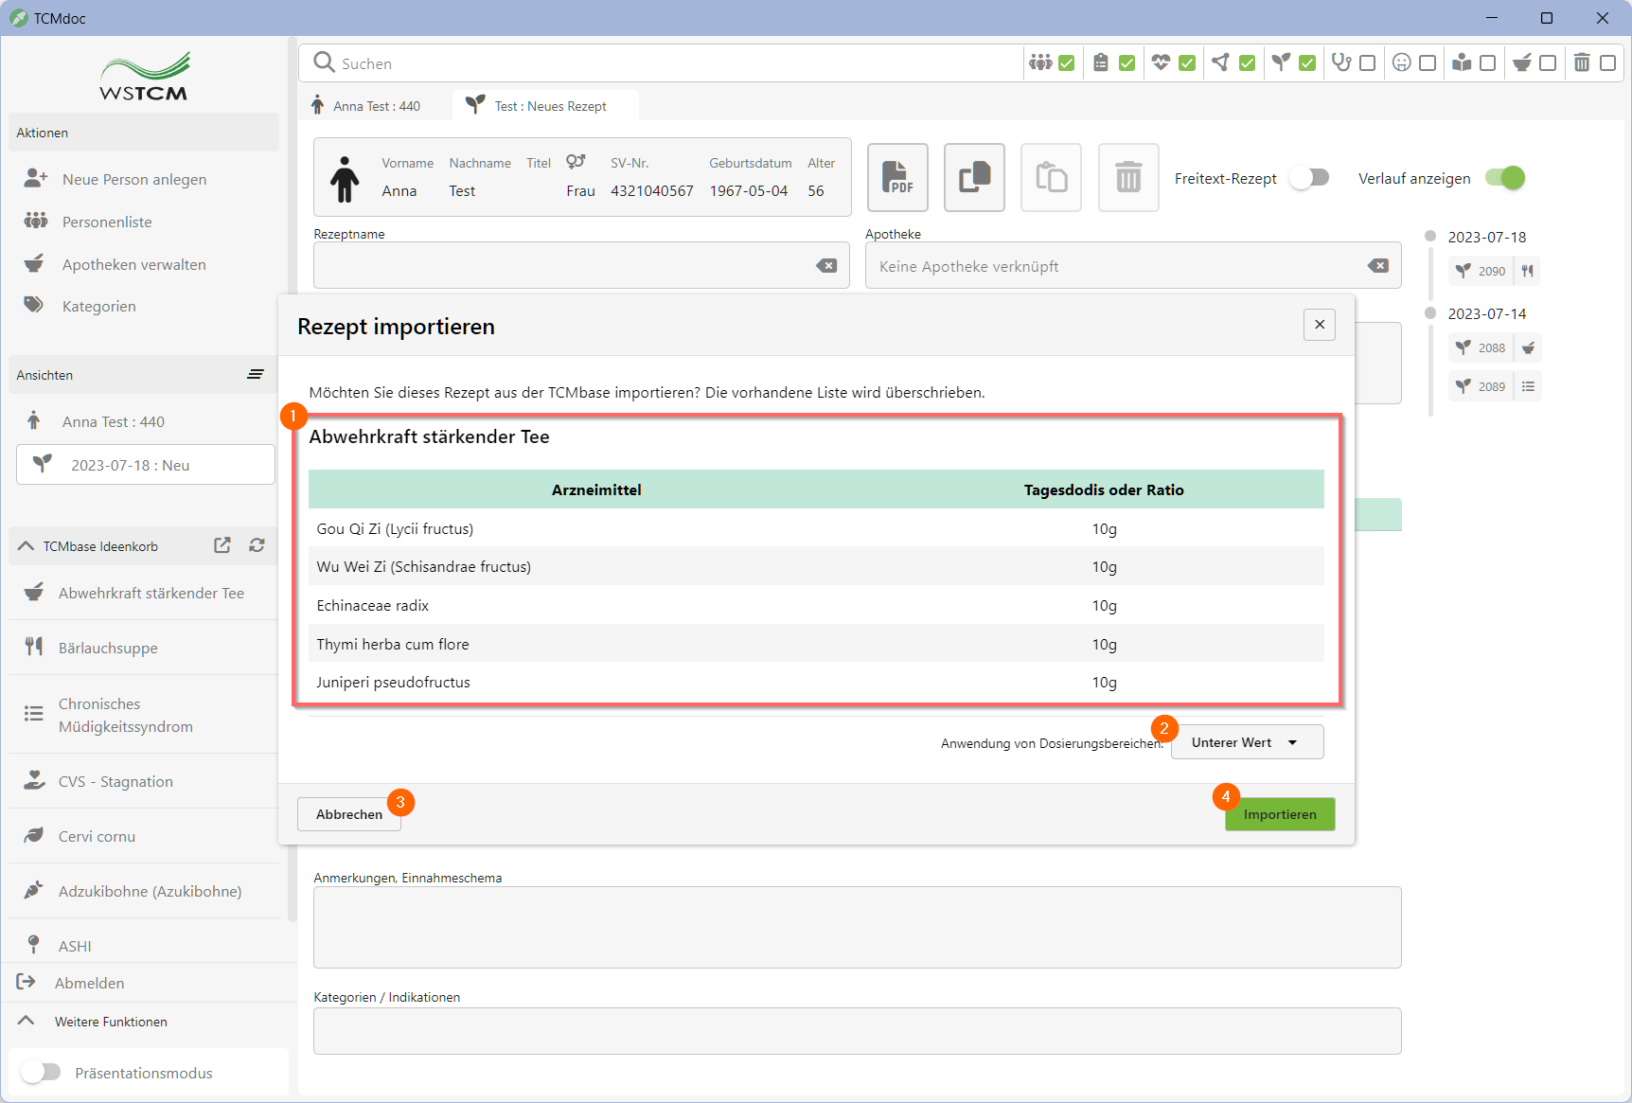Close the Rezept importieren dialog

[x=1319, y=325]
